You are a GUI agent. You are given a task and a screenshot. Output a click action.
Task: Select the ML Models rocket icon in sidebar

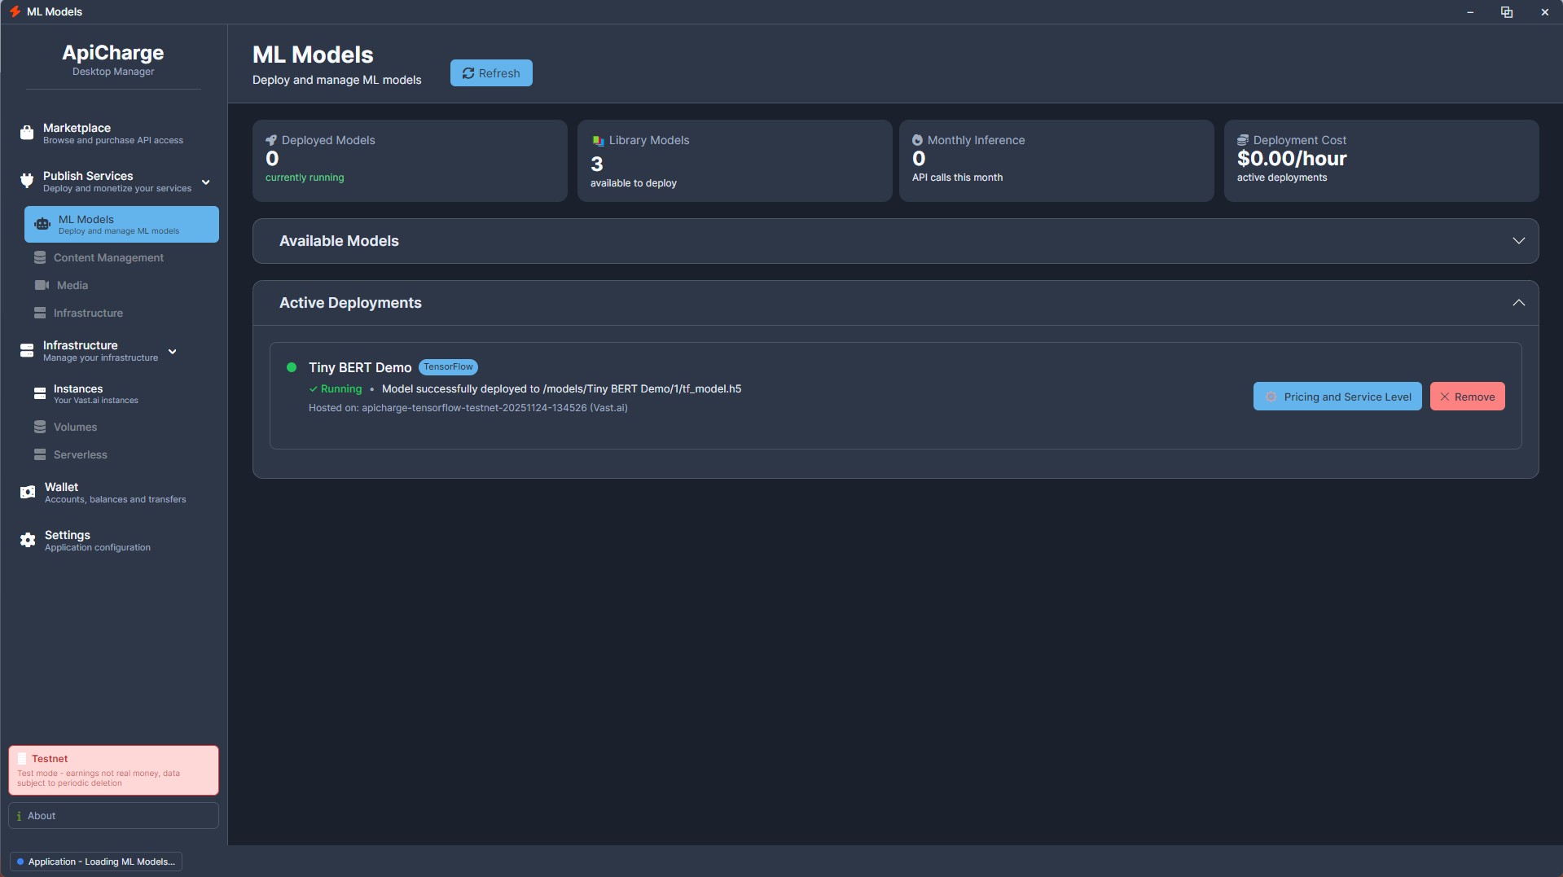(42, 224)
